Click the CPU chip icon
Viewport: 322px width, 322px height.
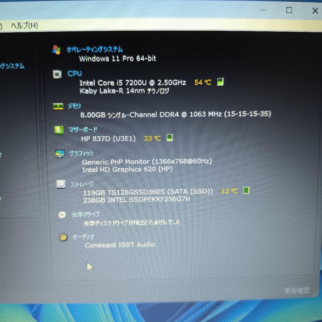pyautogui.click(x=57, y=74)
